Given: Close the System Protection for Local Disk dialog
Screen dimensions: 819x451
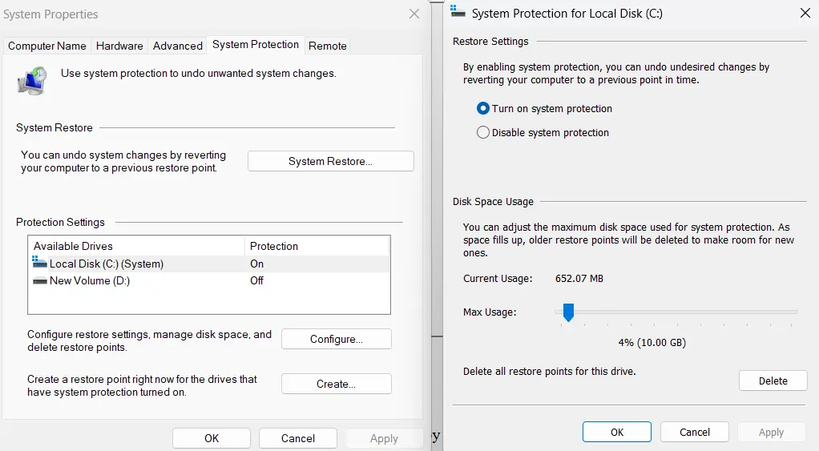Looking at the screenshot, I should [805, 13].
